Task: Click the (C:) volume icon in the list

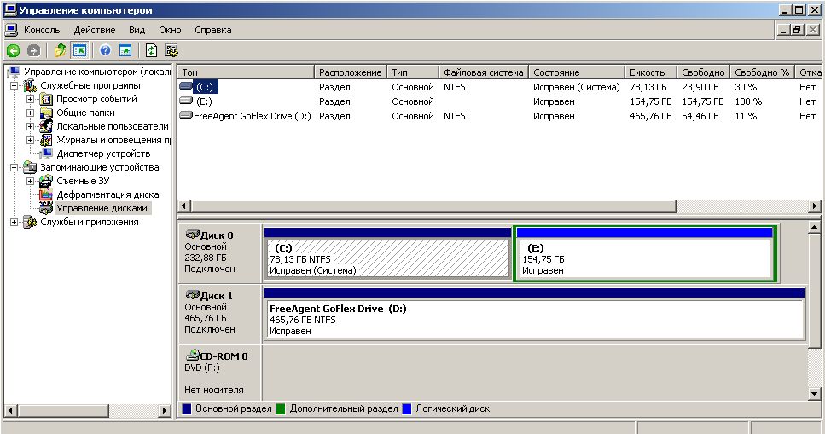Action: click(187, 86)
